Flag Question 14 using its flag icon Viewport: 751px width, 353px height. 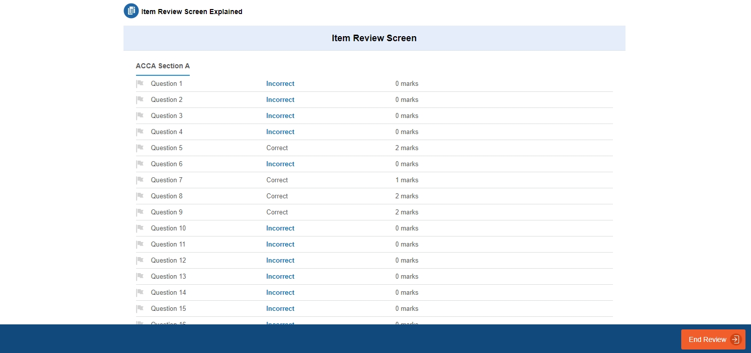point(140,293)
